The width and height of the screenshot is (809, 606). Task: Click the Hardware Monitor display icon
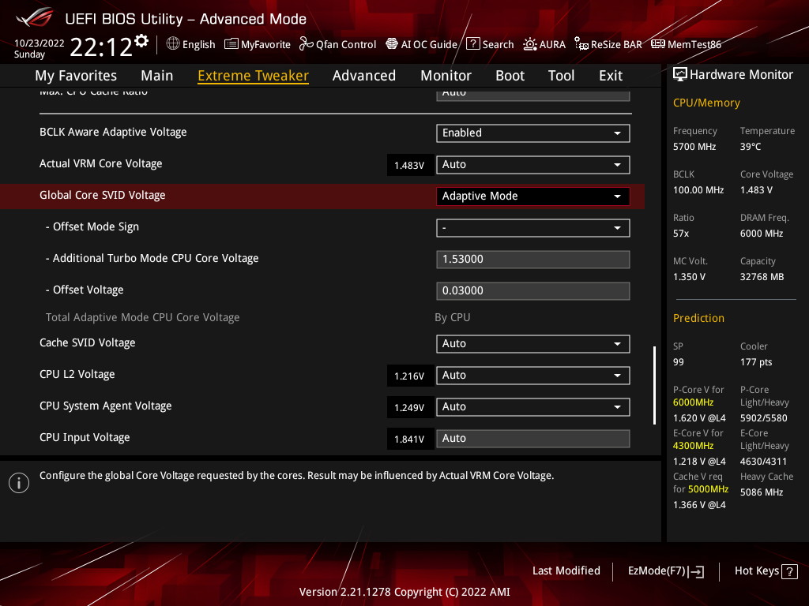[680, 75]
